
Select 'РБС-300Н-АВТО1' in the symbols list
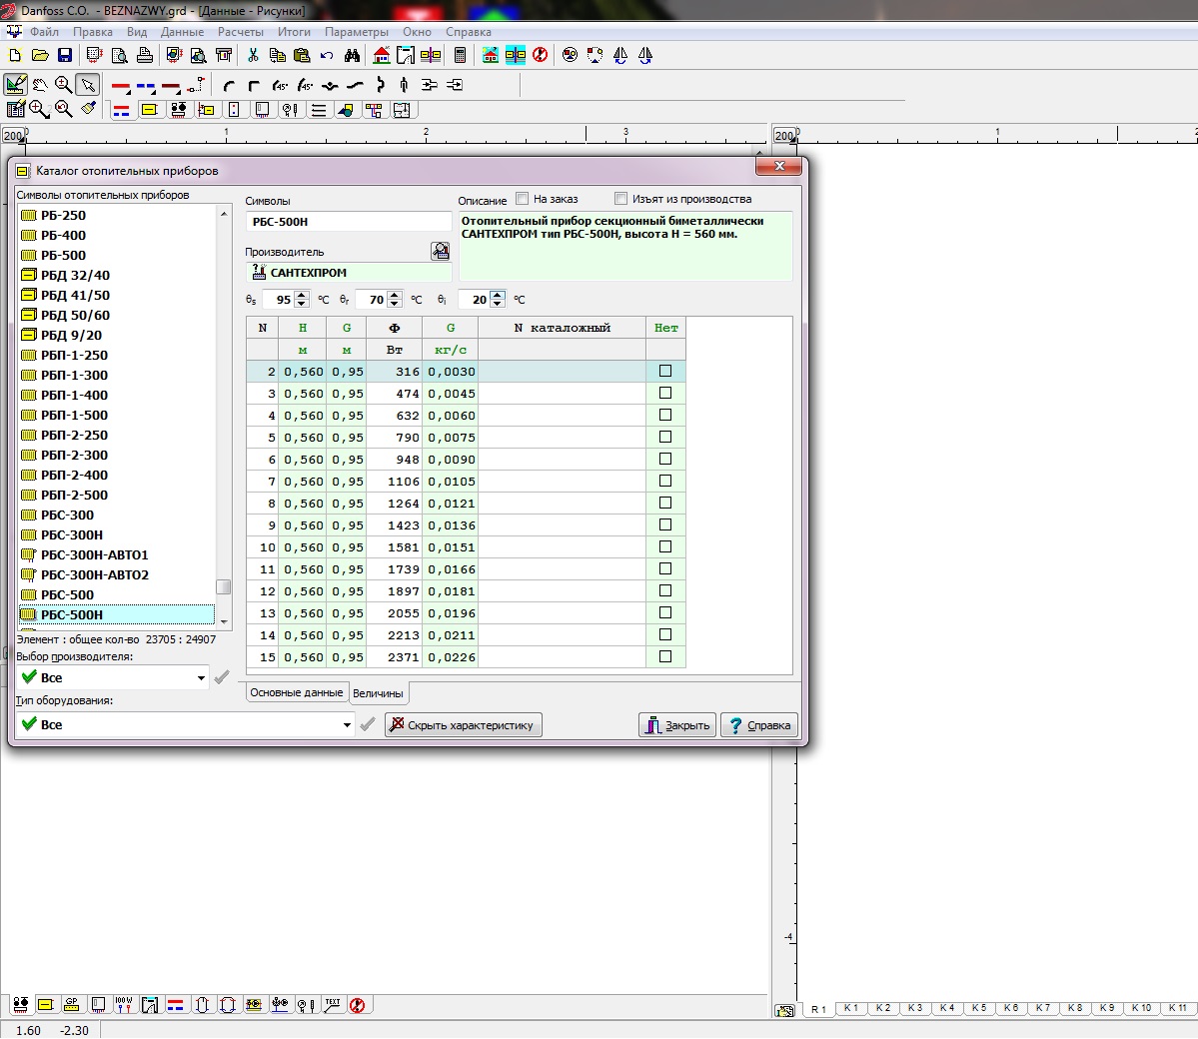point(94,554)
